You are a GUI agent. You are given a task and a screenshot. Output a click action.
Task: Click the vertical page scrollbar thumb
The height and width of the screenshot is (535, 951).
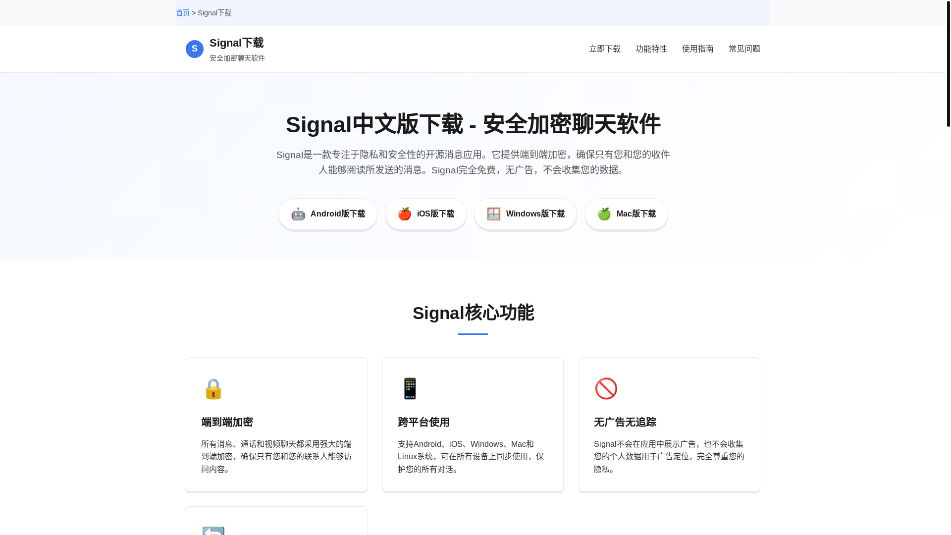click(949, 63)
